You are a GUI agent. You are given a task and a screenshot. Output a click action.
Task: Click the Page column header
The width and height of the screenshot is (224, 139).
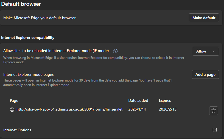click(x=14, y=100)
